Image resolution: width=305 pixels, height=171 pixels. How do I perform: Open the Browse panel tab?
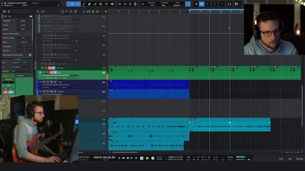[300, 159]
